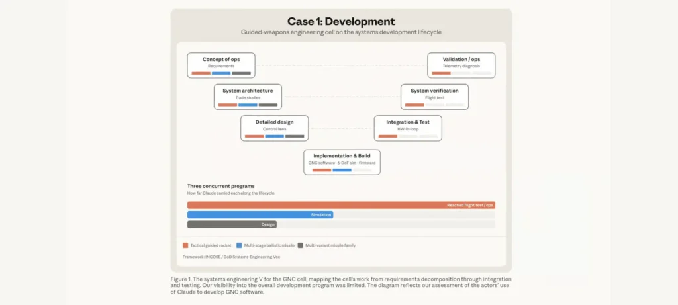
Task: Click the orange Reached flight test / ops bar
Action: click(x=341, y=205)
